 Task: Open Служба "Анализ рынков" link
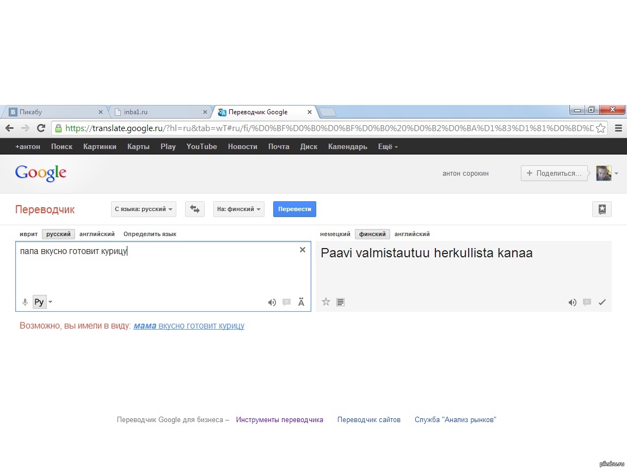456,419
